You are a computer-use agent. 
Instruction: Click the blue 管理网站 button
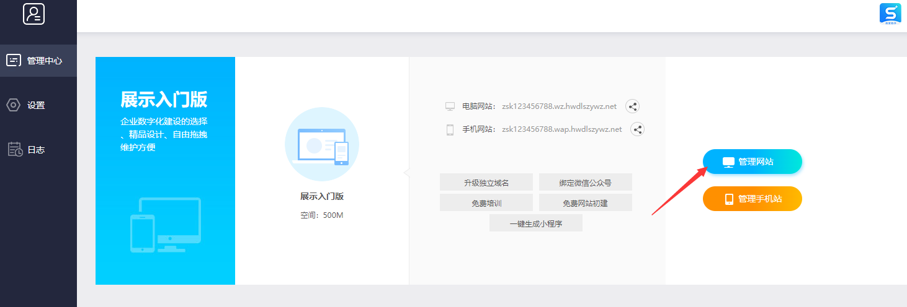click(x=752, y=162)
